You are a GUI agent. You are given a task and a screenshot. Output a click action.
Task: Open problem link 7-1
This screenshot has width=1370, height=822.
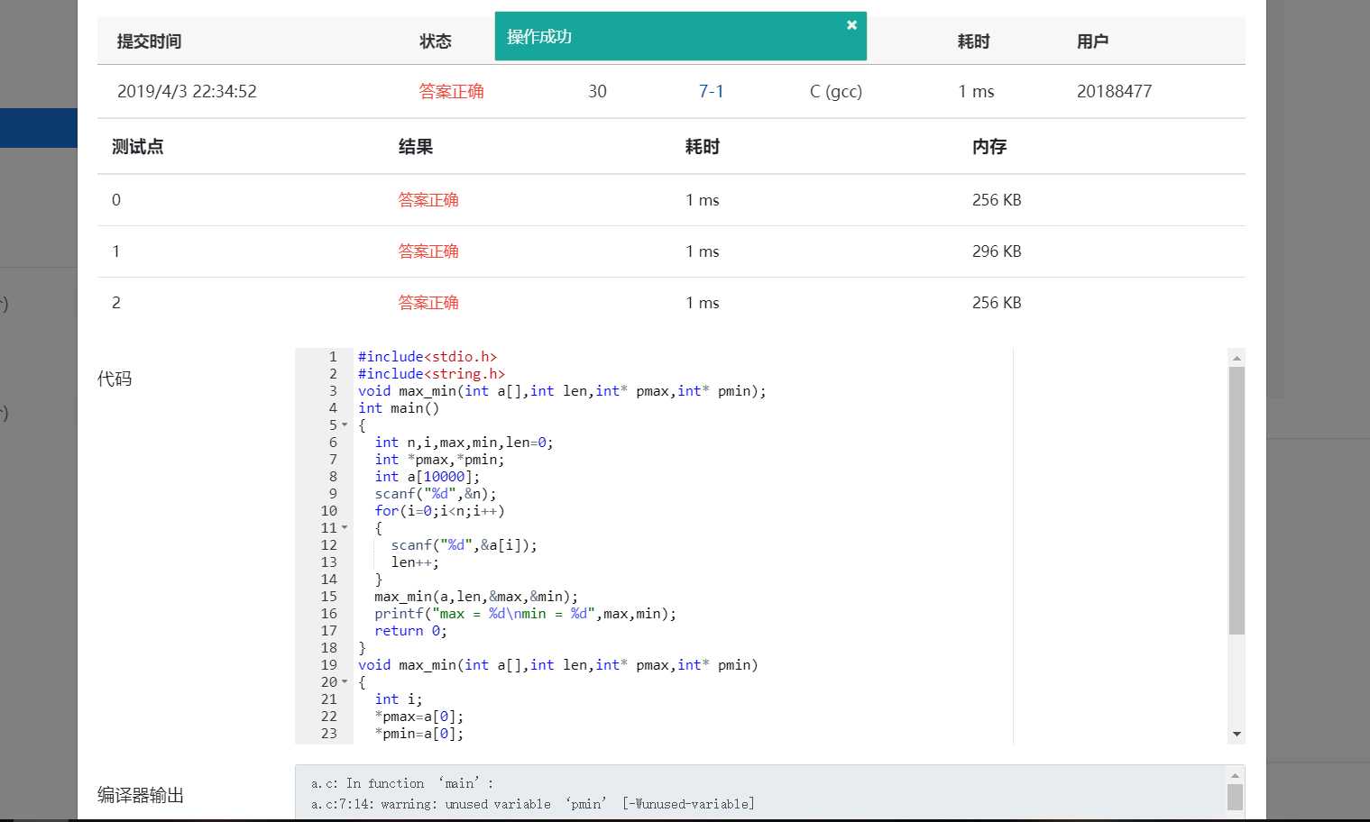click(x=711, y=91)
